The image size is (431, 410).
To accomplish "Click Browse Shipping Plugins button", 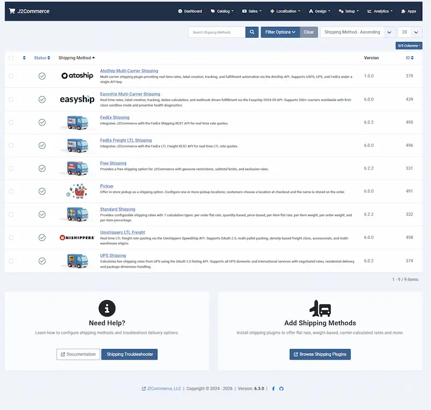I will click(x=320, y=354).
